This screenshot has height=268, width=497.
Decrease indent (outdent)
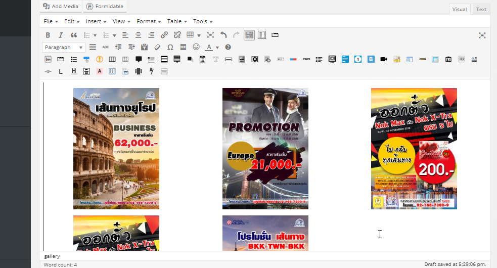(118, 47)
